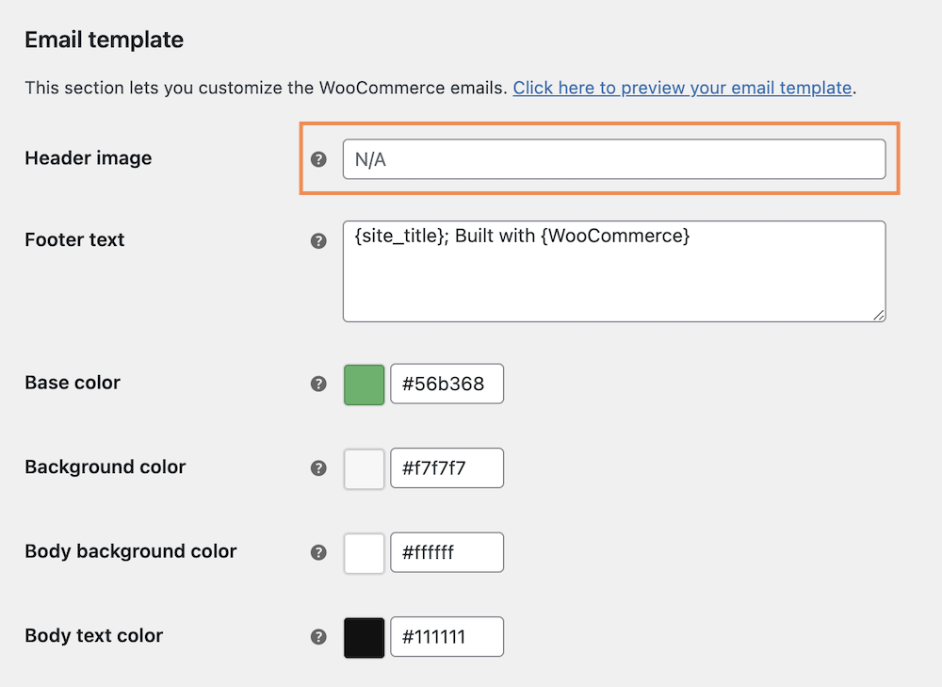This screenshot has height=687, width=942.
Task: Open the green Base color swatch
Action: [363, 384]
